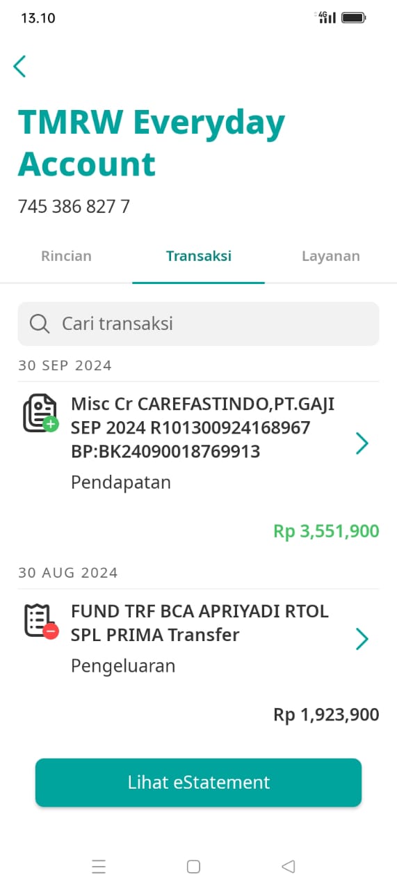Tap the Rp 3,551,900 income amount

point(326,531)
